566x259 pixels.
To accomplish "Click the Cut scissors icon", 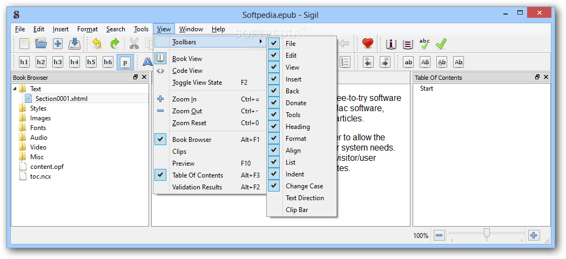I will [x=134, y=44].
